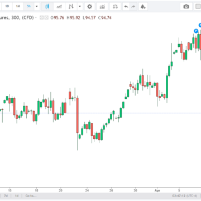Click the 02:47:12 (UTC-4) timezone clock

pos(184,196)
